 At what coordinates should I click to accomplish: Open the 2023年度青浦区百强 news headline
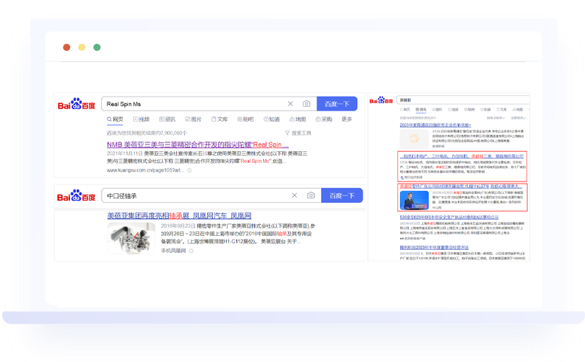(435, 125)
